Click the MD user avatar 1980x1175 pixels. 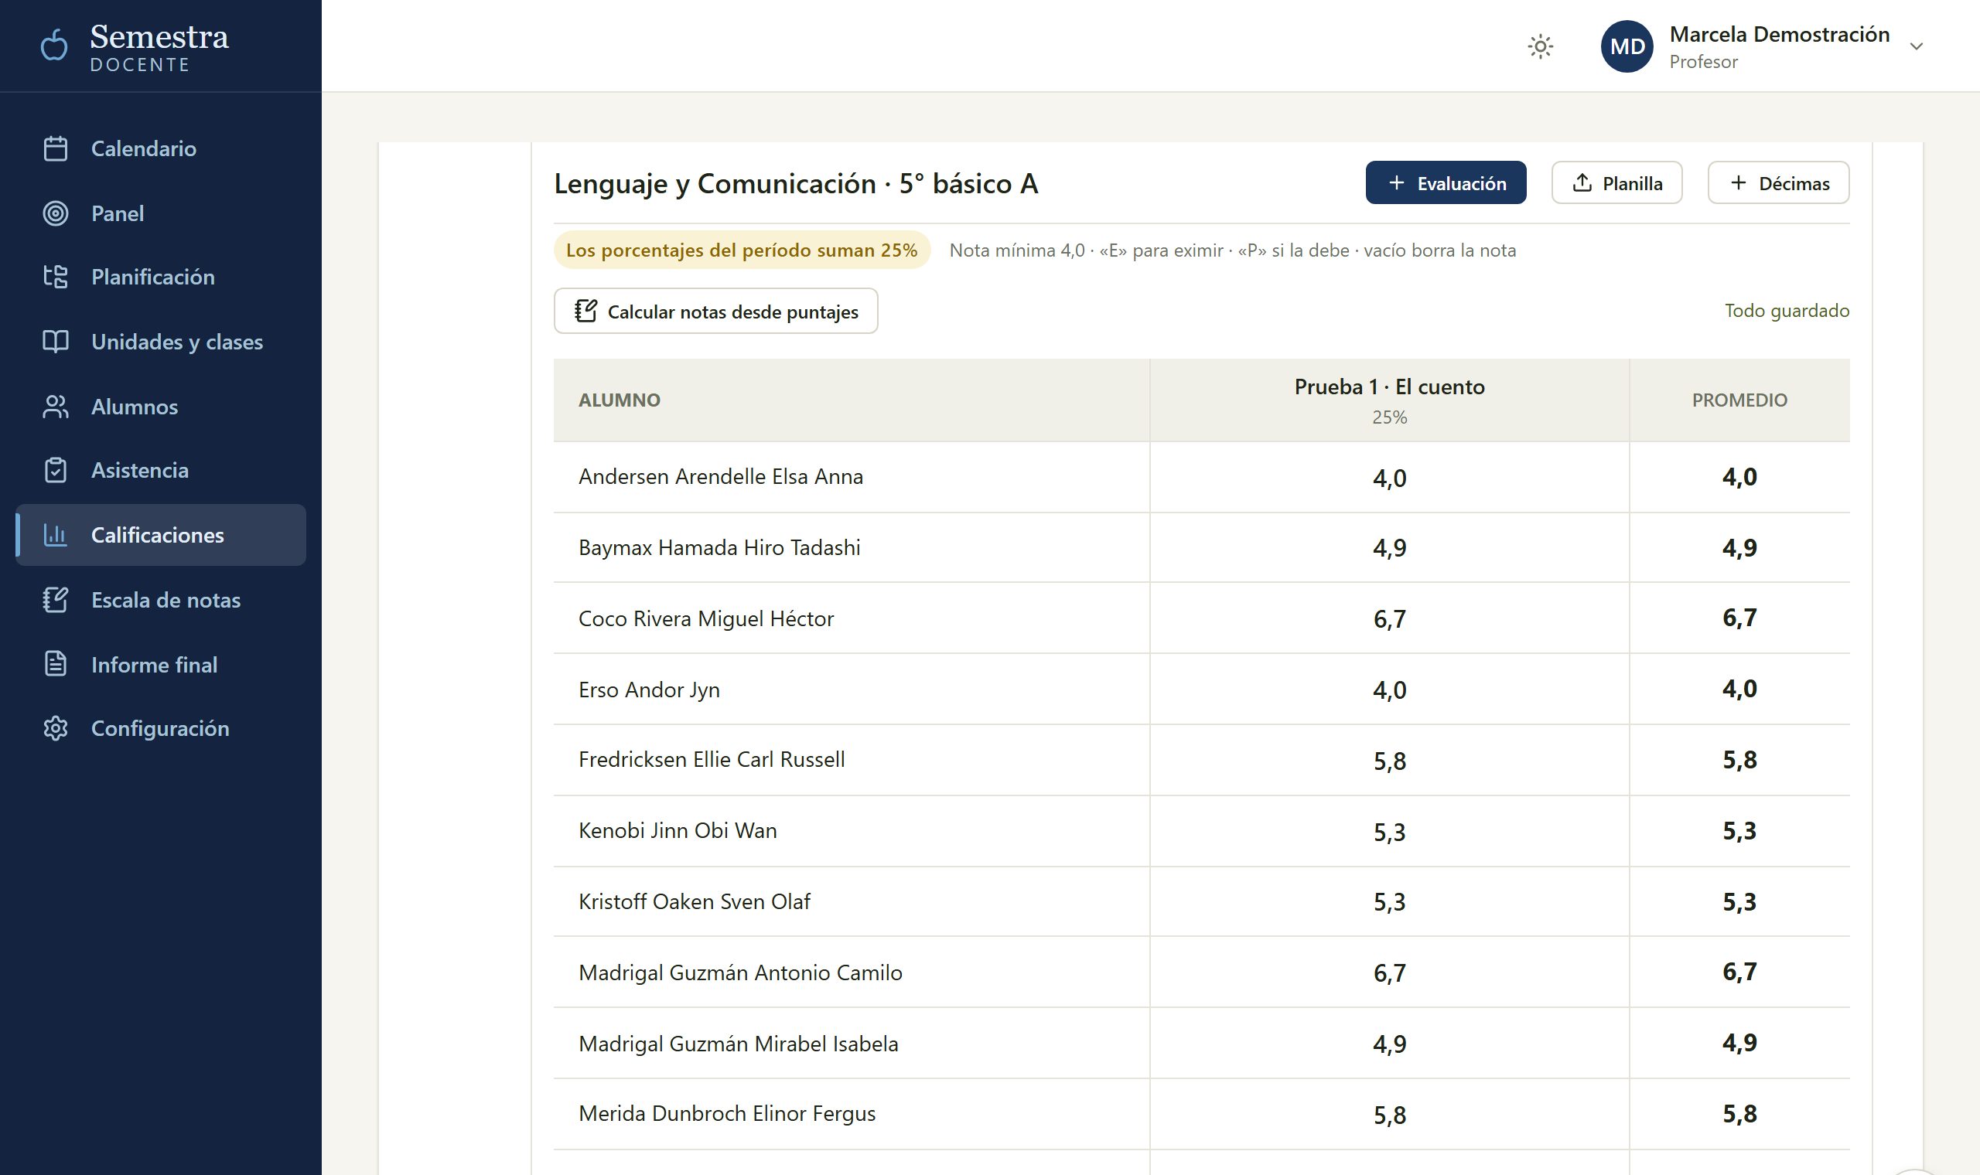(1627, 46)
